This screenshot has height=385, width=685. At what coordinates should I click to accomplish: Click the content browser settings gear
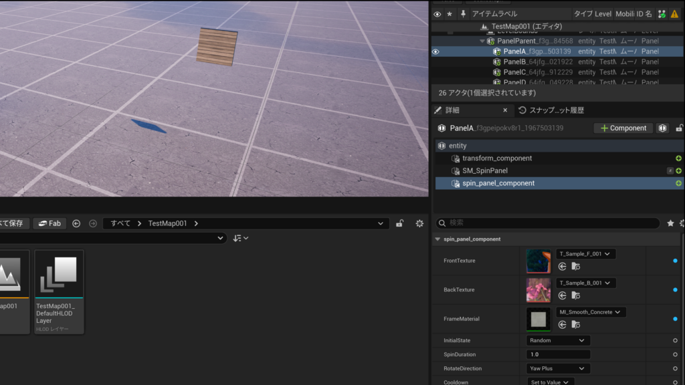point(419,223)
